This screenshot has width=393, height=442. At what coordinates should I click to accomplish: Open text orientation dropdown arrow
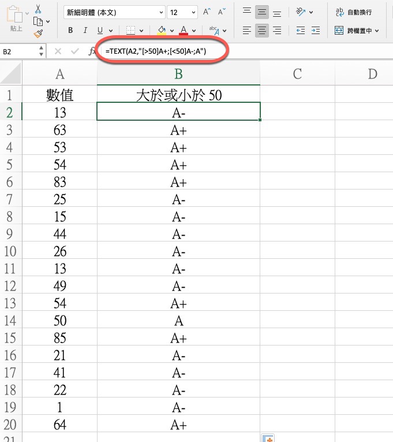click(x=311, y=12)
